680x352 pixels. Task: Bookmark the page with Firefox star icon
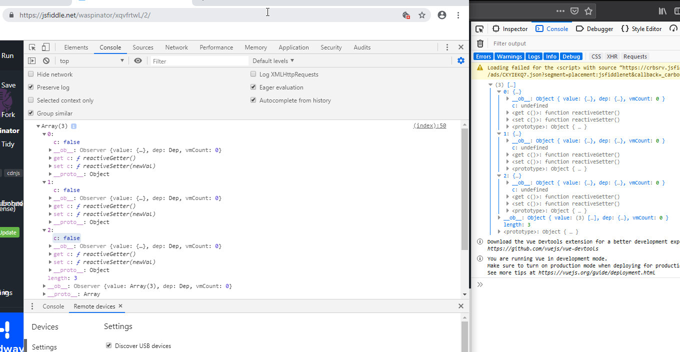pyautogui.click(x=588, y=10)
